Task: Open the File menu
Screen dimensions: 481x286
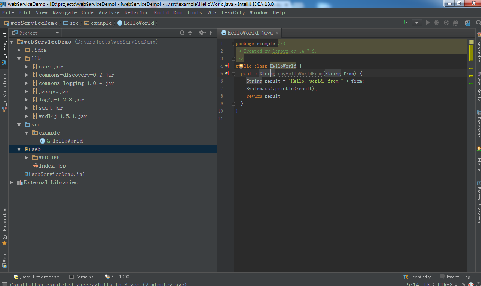Action: pyautogui.click(x=8, y=12)
